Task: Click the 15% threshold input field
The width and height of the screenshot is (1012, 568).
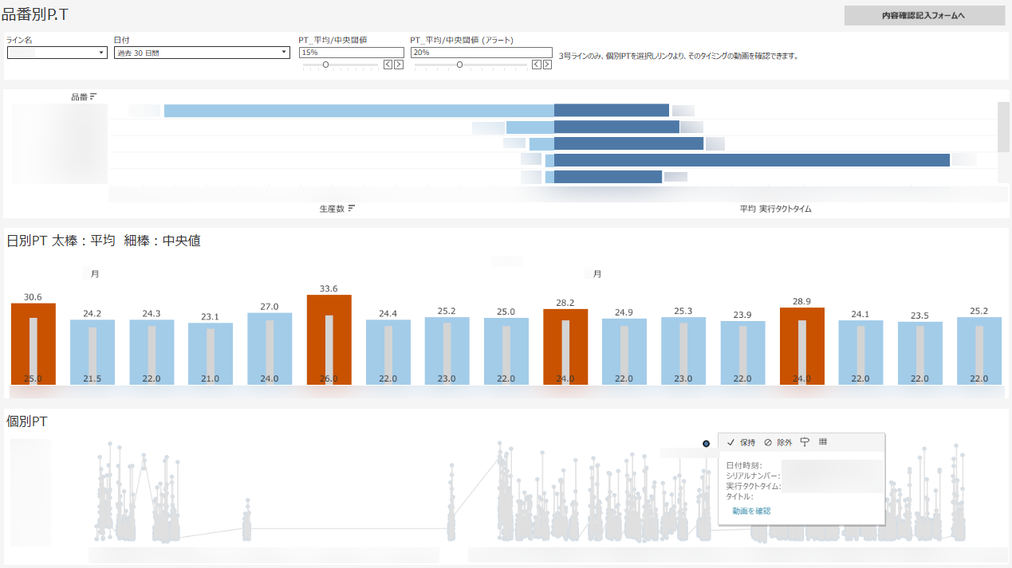Action: tap(351, 53)
